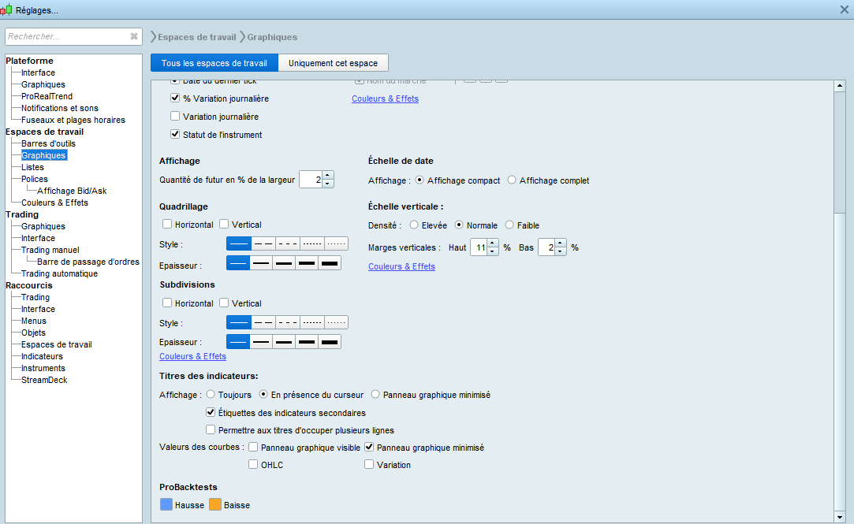Select Elevée density radio button
The image size is (854, 524).
click(x=414, y=225)
